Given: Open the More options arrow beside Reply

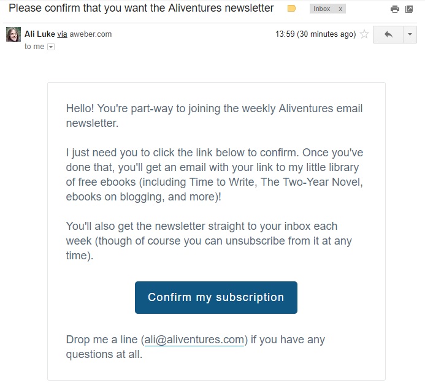Looking at the screenshot, I should coord(410,34).
